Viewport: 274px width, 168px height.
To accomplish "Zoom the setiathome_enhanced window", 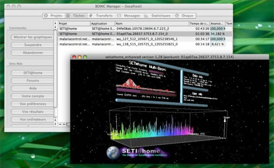I will [85, 57].
